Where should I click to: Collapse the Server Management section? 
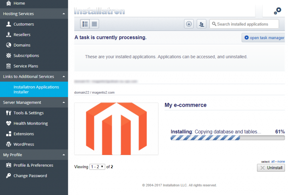(x=64, y=102)
